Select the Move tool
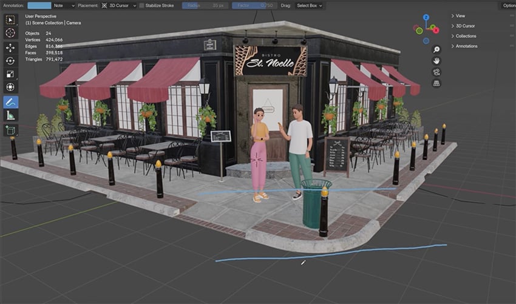 (x=10, y=47)
